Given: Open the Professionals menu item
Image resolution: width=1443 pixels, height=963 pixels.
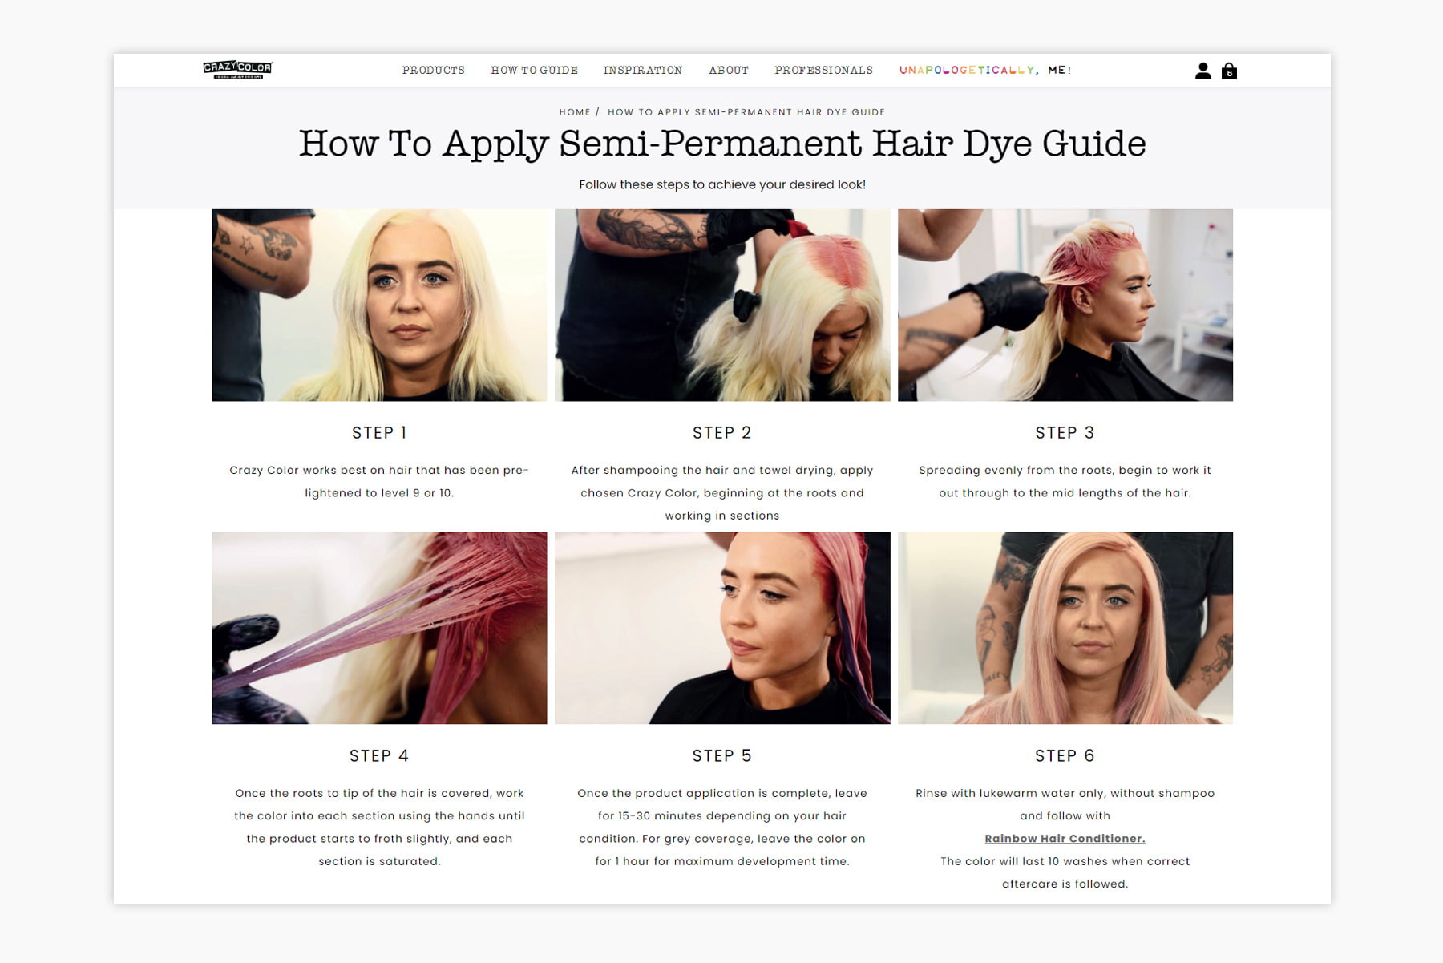Looking at the screenshot, I should point(824,70).
